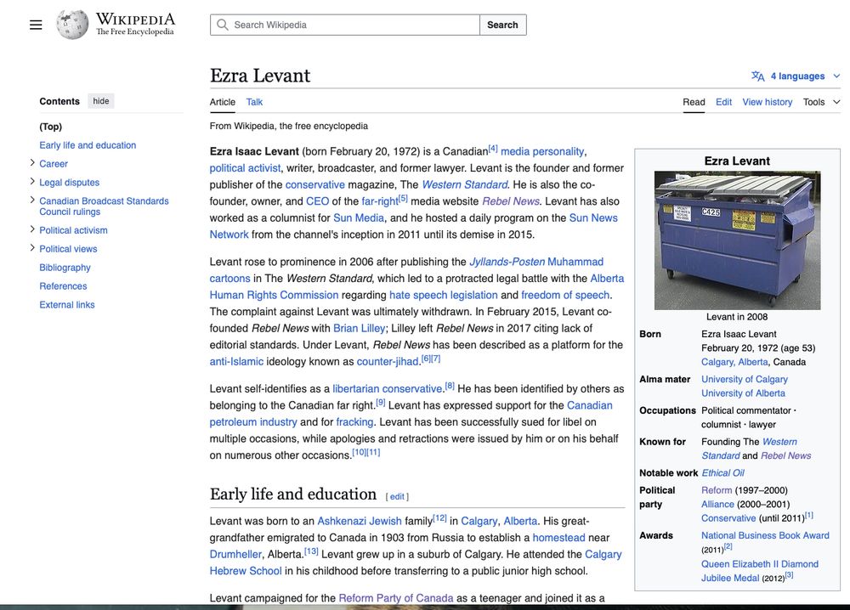Select the Read tab
The height and width of the screenshot is (610, 850).
(x=694, y=102)
